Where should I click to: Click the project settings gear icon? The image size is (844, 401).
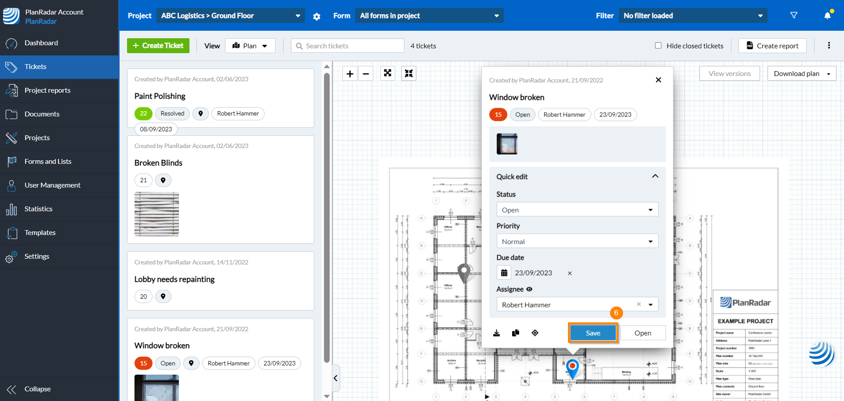point(316,16)
